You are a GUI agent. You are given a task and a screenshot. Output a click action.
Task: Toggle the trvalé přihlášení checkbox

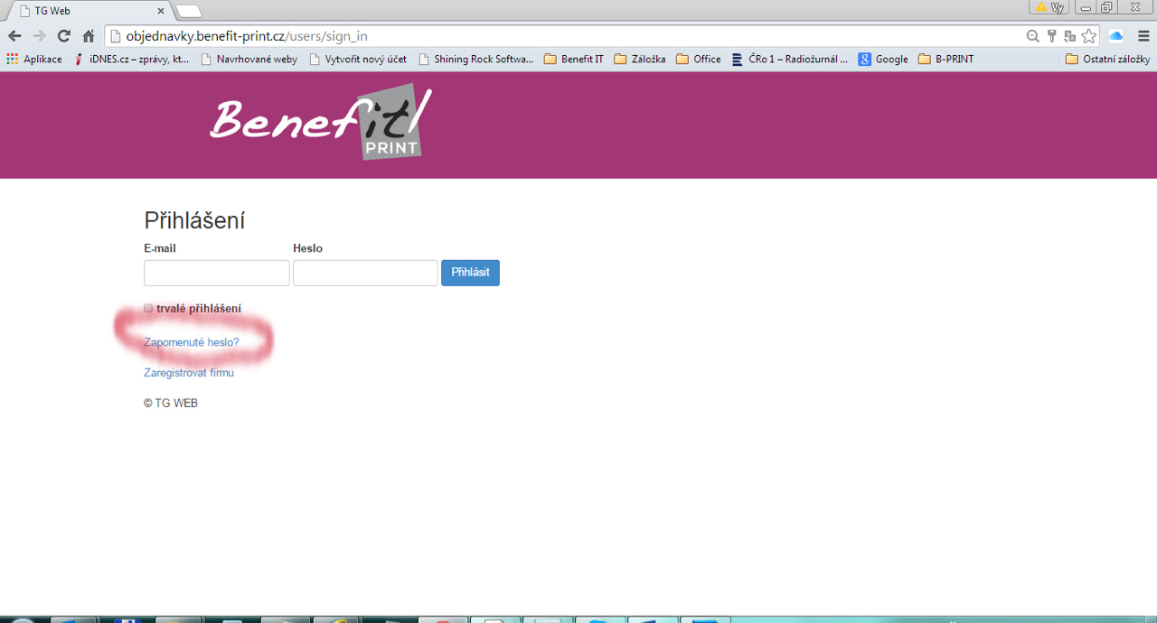click(x=148, y=309)
